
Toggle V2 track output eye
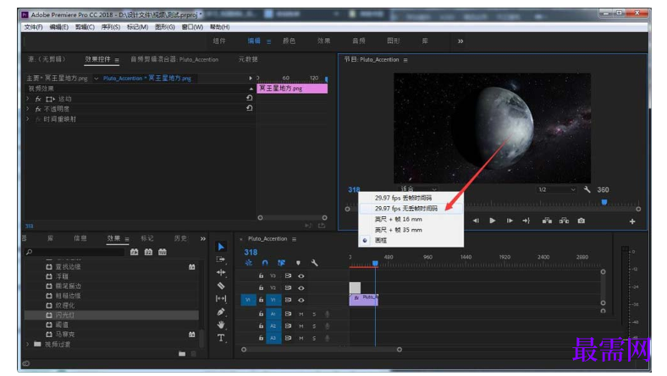pos(300,287)
